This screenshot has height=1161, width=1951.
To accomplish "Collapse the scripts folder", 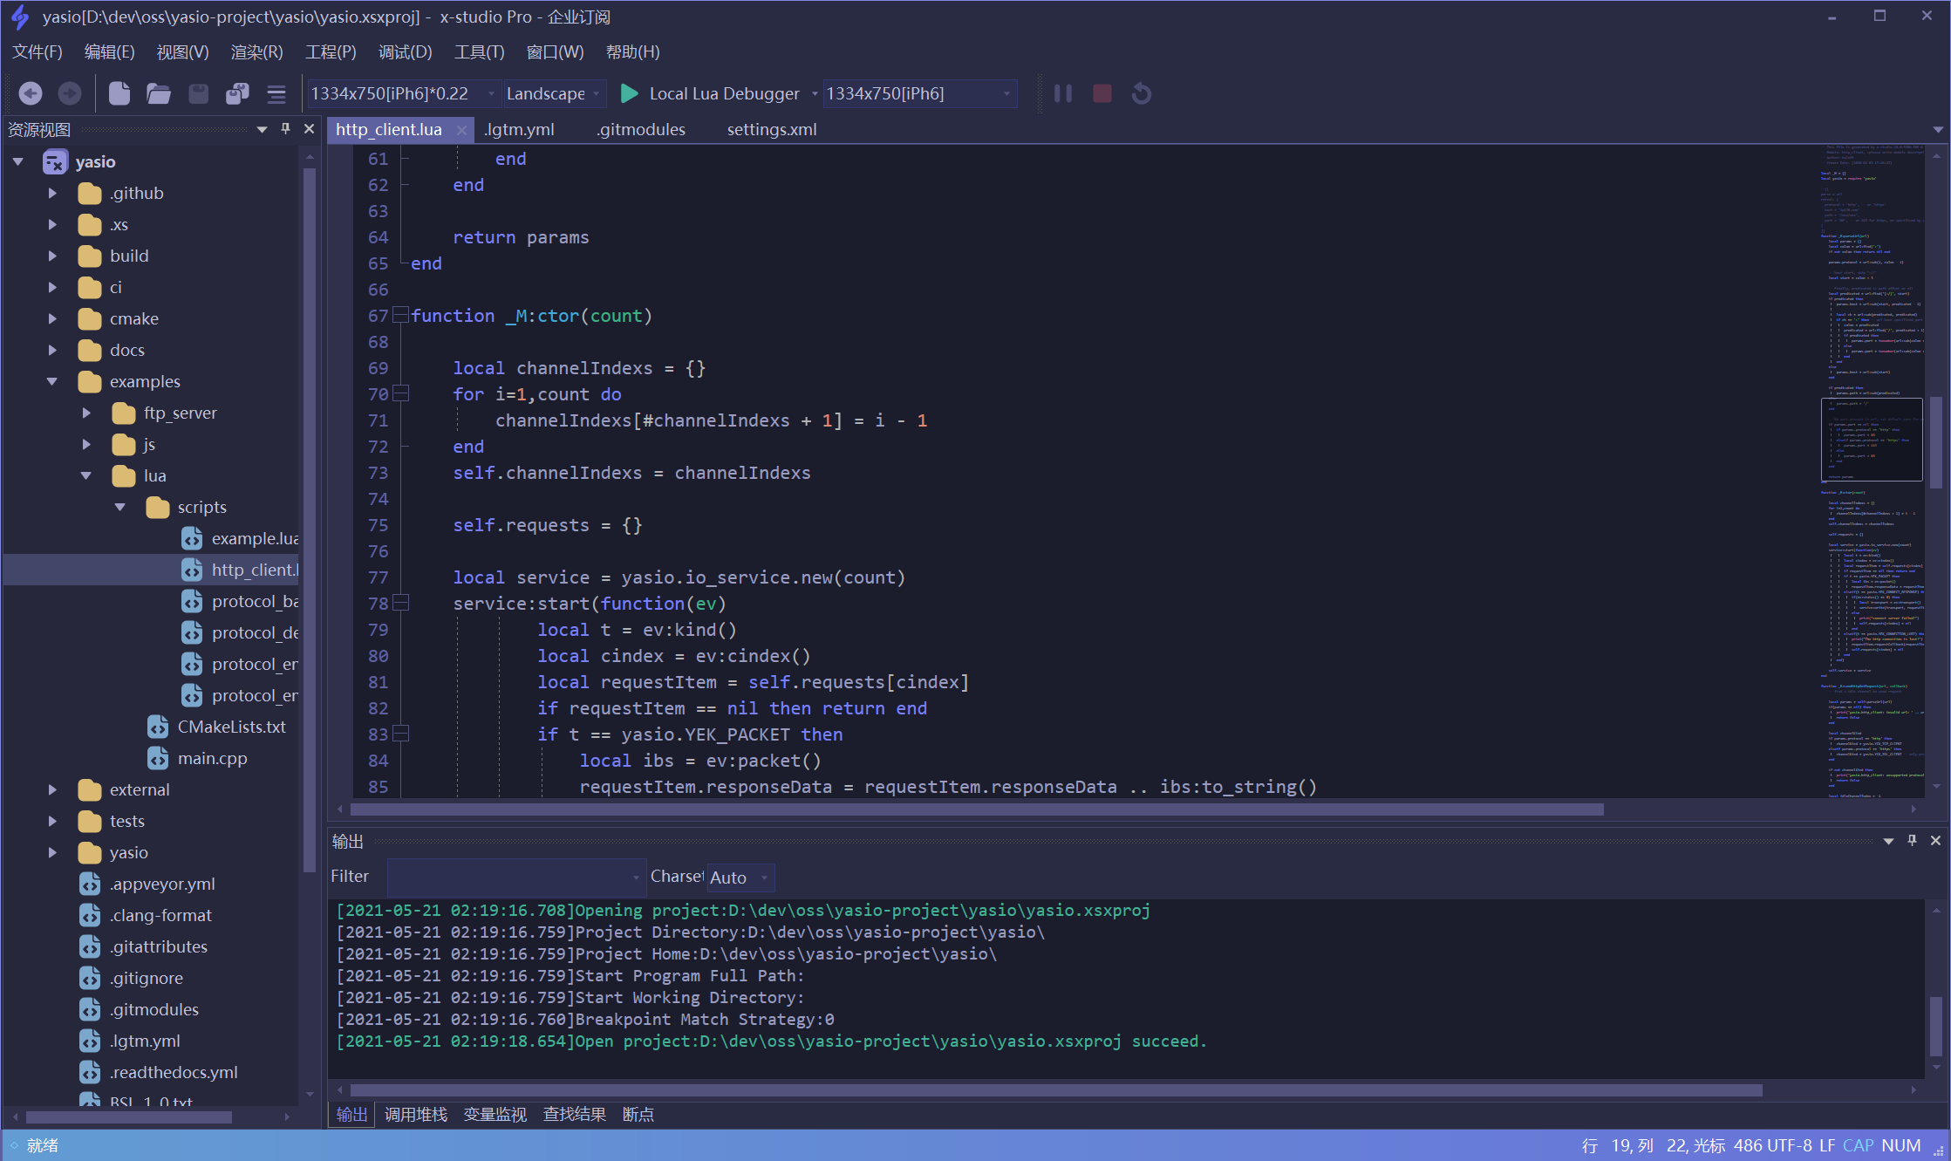I will pyautogui.click(x=120, y=507).
